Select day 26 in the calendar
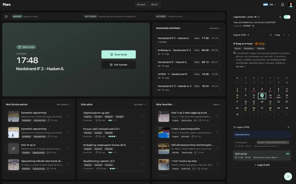Screen dimensions: 296x184 point(254,108)
